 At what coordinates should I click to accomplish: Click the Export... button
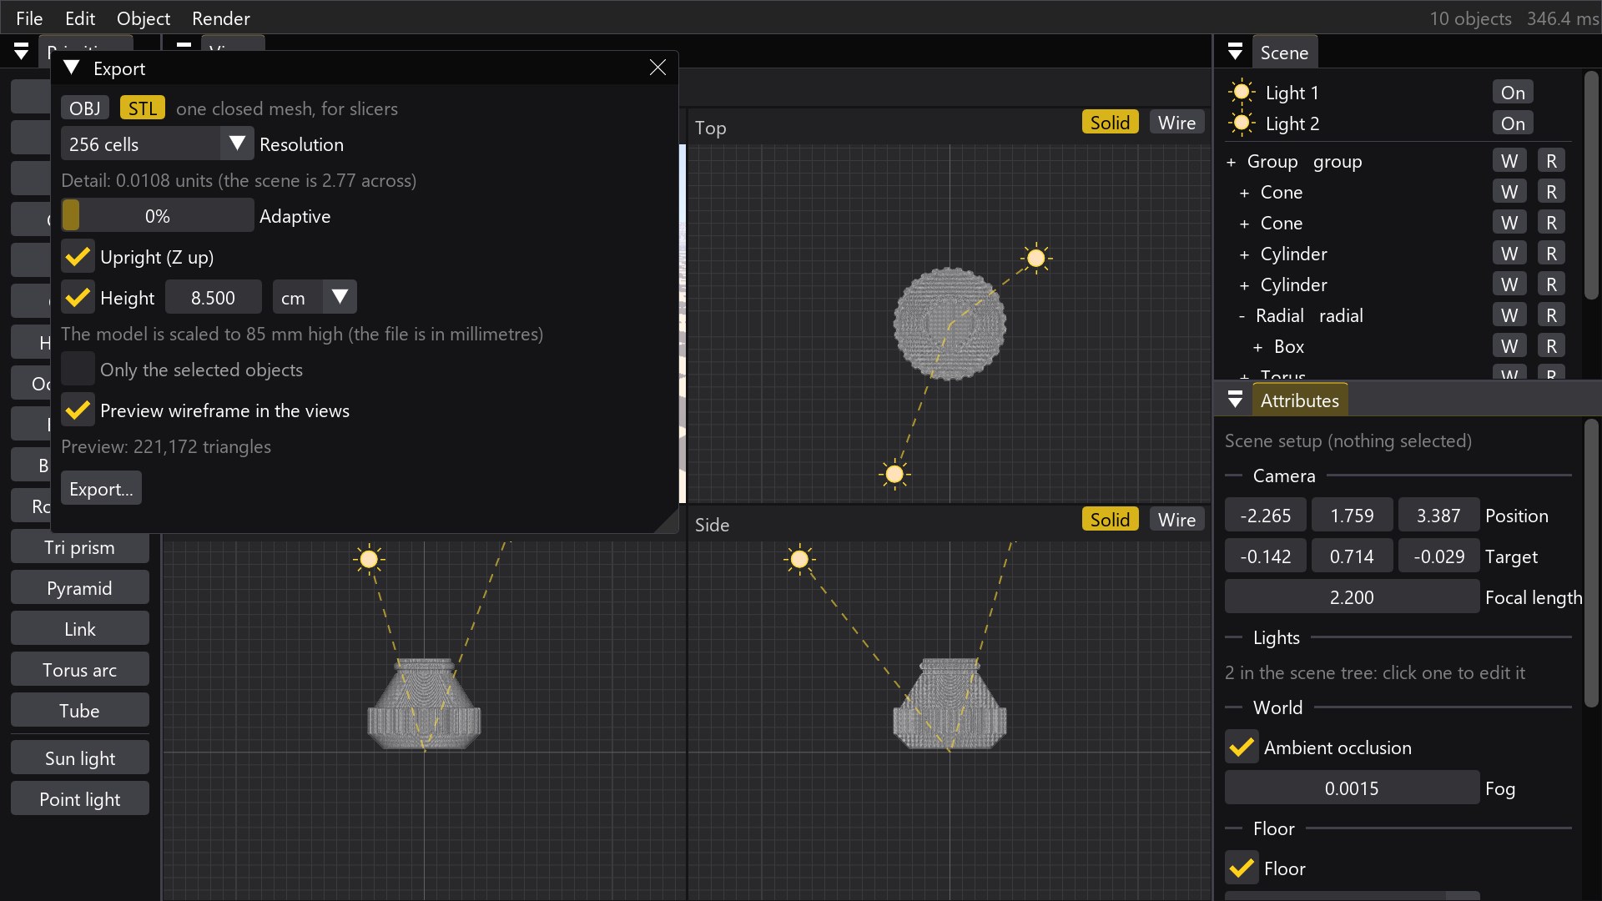coord(101,489)
